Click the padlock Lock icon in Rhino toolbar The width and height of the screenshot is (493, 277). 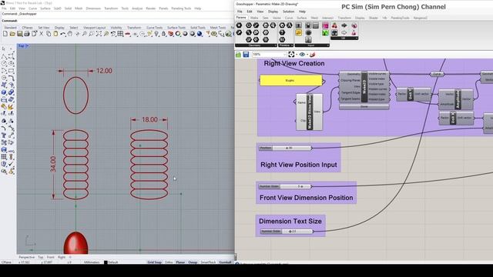[x=163, y=34]
